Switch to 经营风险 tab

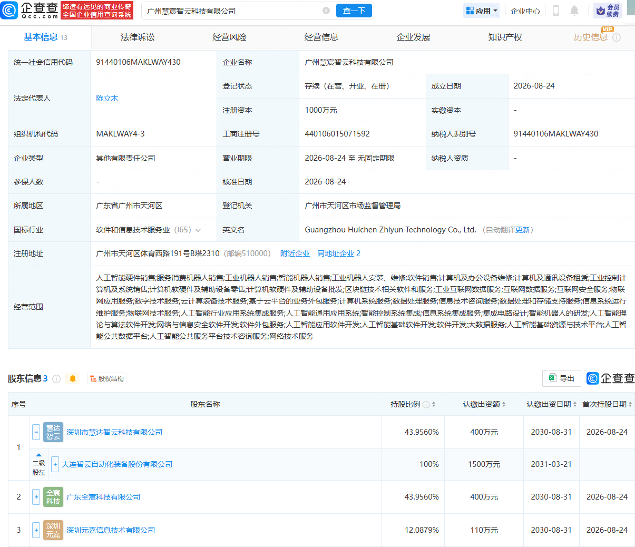(229, 37)
